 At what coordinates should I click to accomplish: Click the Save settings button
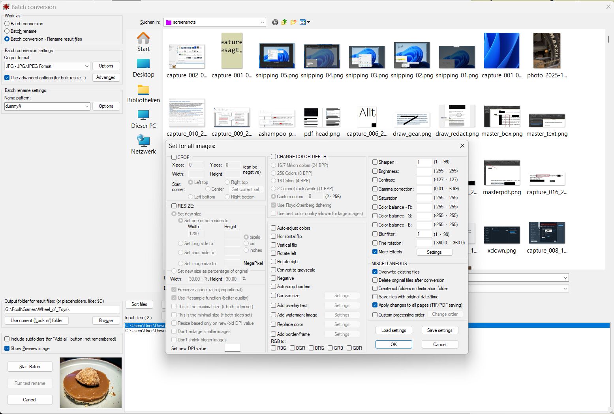pyautogui.click(x=439, y=330)
